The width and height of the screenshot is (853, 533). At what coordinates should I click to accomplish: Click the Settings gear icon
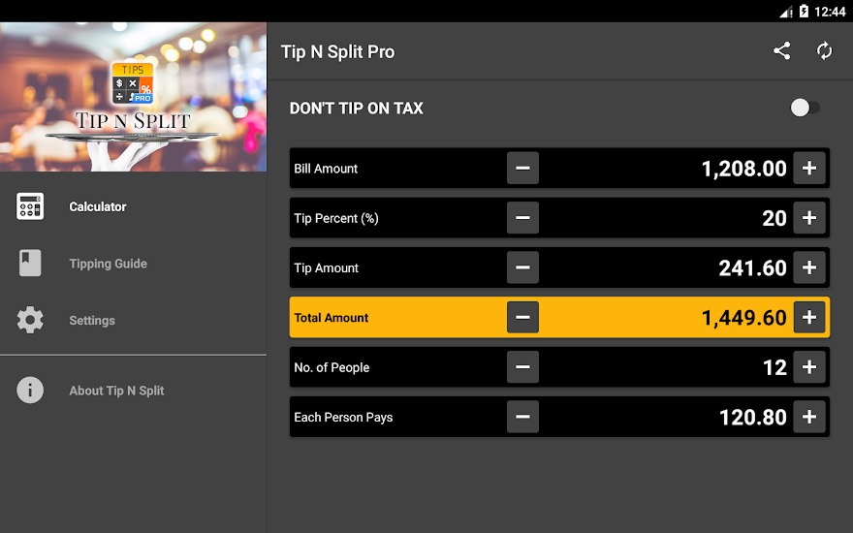30,320
